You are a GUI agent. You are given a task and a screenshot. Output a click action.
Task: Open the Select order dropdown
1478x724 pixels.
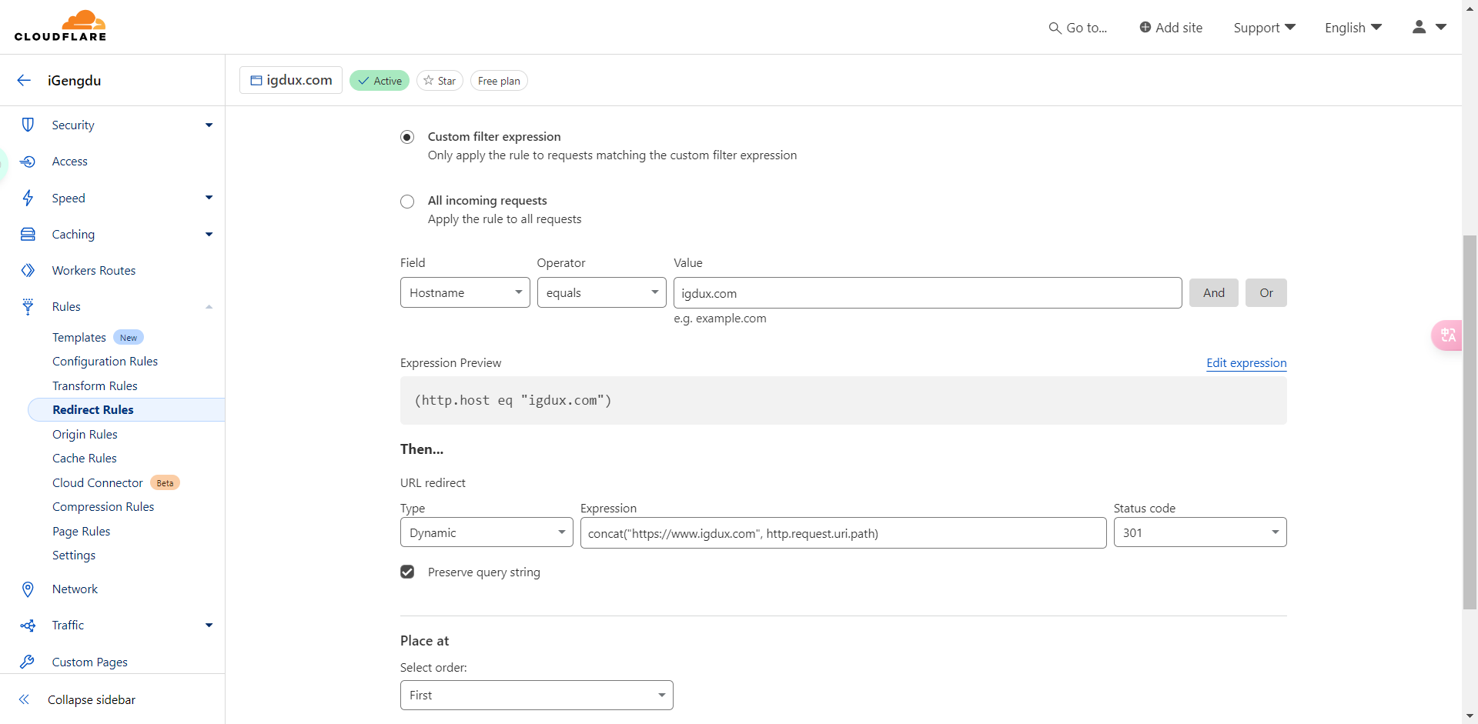click(x=537, y=695)
